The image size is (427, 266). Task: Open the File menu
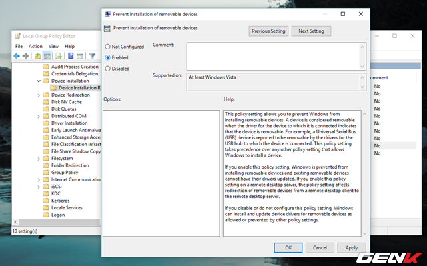pyautogui.click(x=19, y=46)
